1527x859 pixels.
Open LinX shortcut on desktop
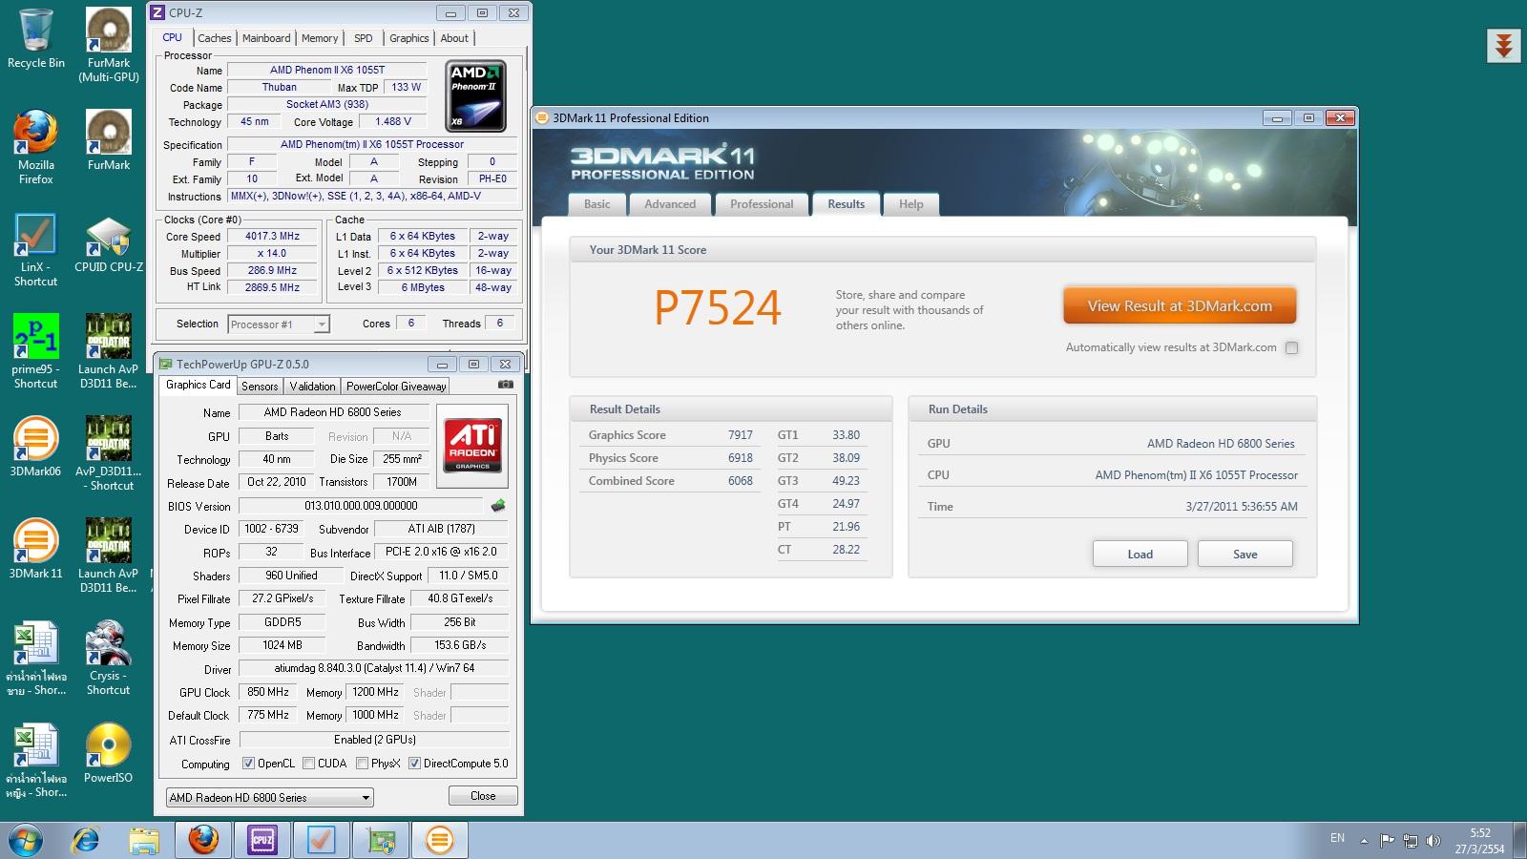pos(36,248)
